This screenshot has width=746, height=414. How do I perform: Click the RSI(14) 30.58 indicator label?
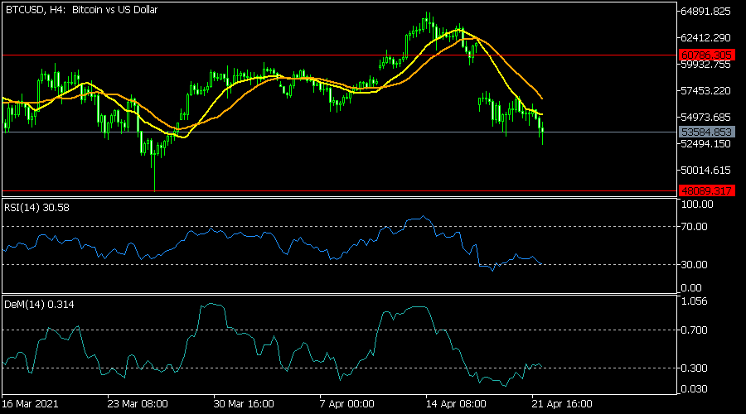tap(36, 208)
